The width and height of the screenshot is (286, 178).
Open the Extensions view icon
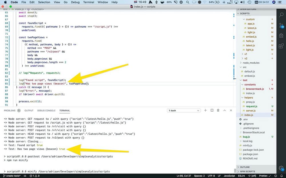pos(281,46)
